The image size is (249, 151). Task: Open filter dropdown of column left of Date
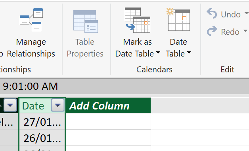(10, 105)
